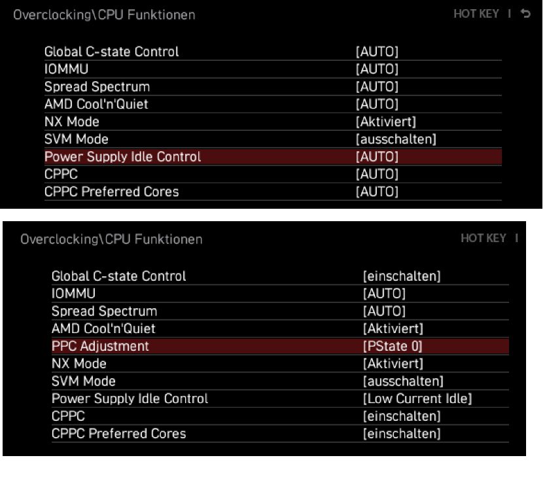Click HOT KEY label in bottom panel
Screen dimensions: 547x479
coord(483,238)
